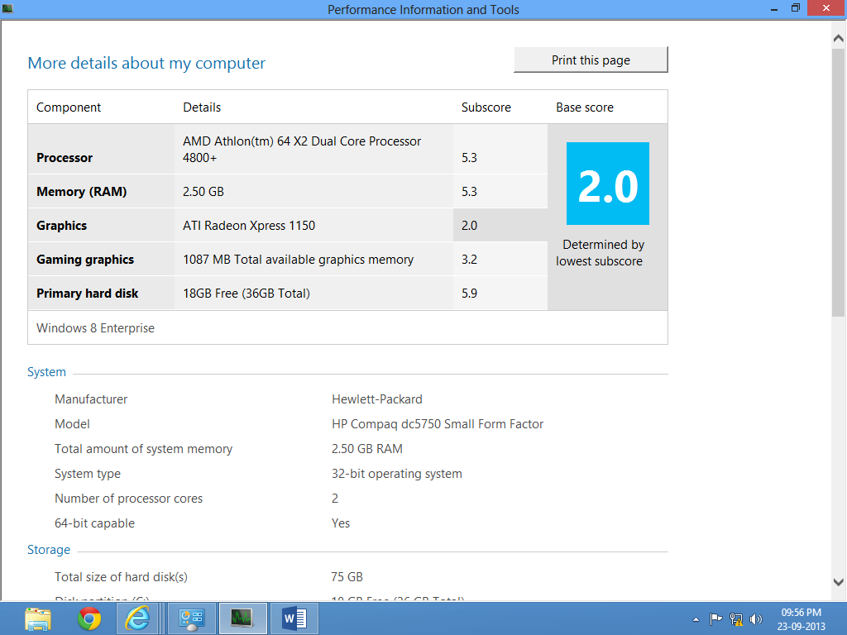Expand hidden icons in the notification area
Image resolution: width=847 pixels, height=635 pixels.
click(696, 618)
